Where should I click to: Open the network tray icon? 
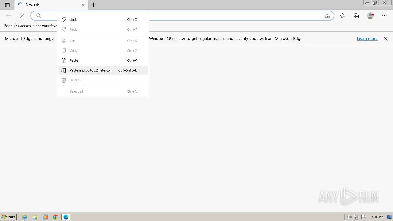(356, 217)
